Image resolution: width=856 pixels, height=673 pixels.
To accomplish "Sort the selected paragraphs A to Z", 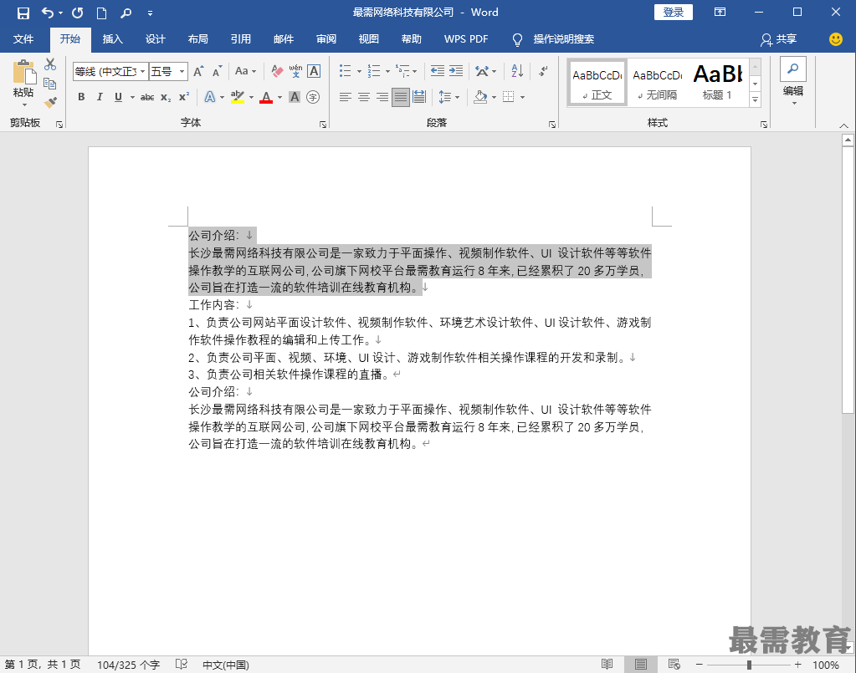I will click(517, 71).
